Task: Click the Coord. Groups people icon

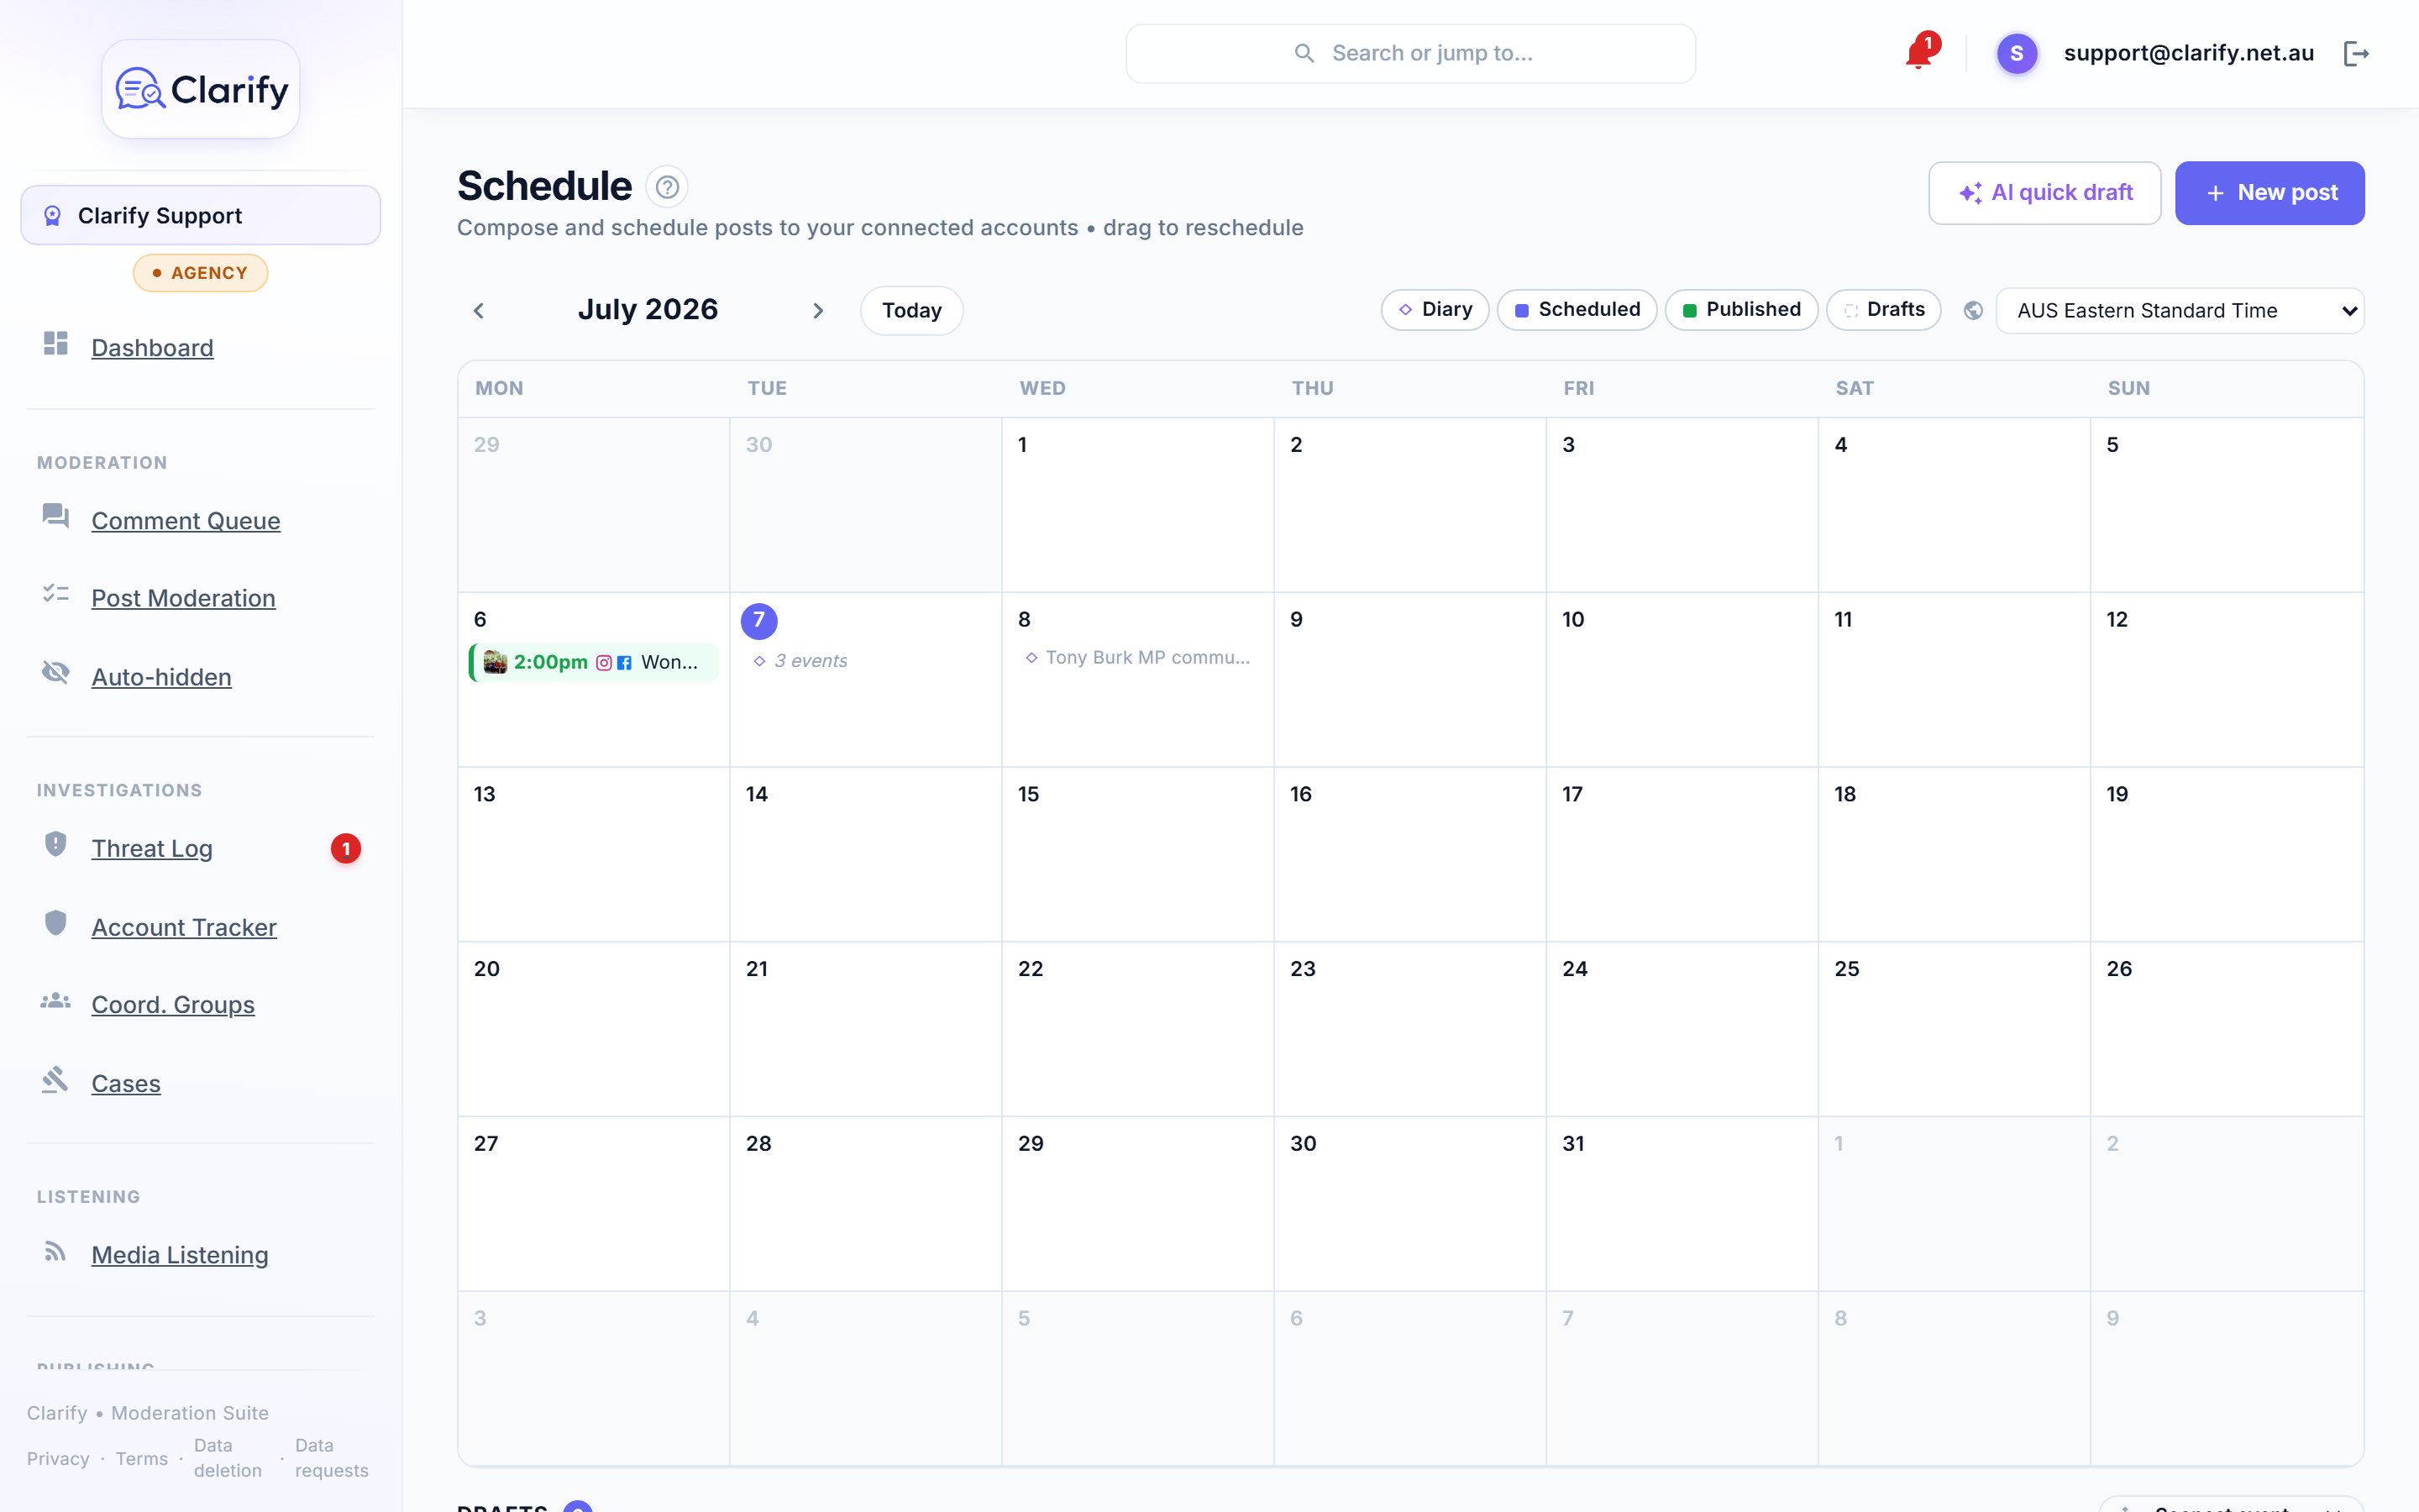Action: (56, 1001)
